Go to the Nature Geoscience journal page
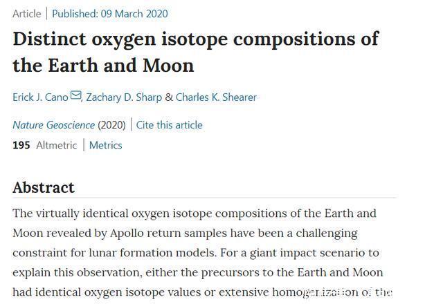Viewport: 443px width, 304px height. pyautogui.click(x=53, y=125)
